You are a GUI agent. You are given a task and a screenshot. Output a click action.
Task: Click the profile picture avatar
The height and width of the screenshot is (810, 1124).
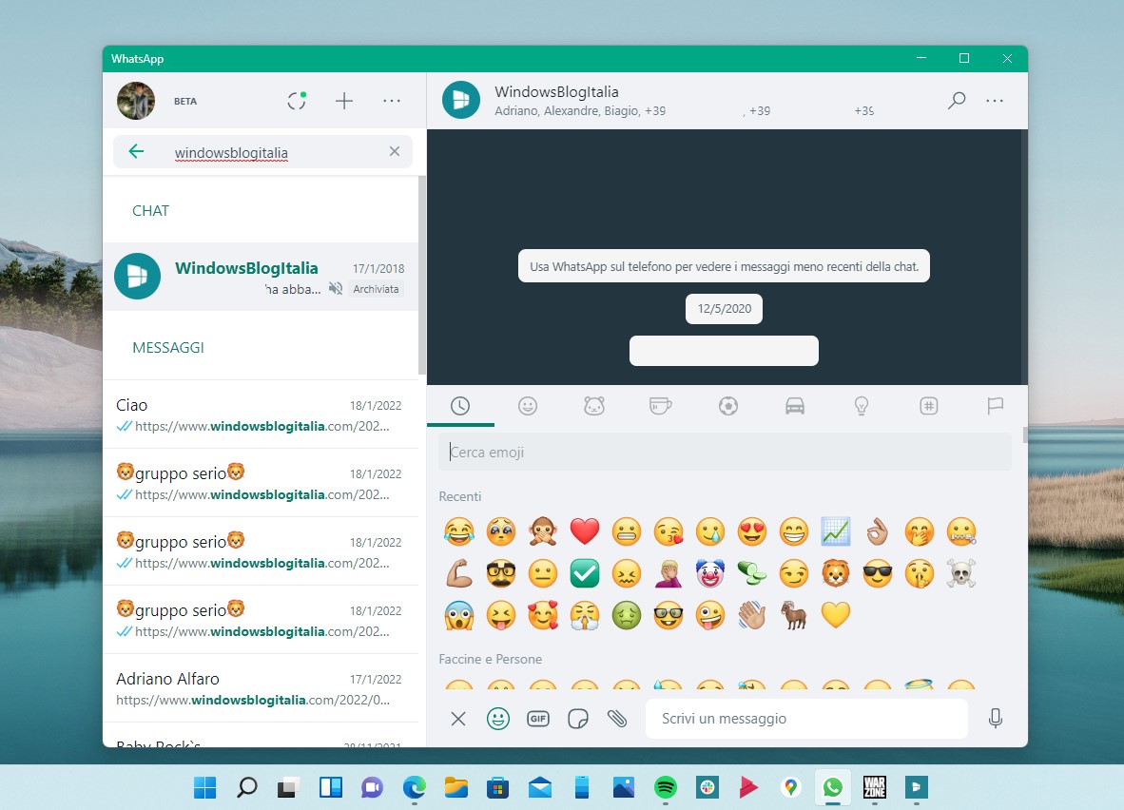tap(136, 101)
